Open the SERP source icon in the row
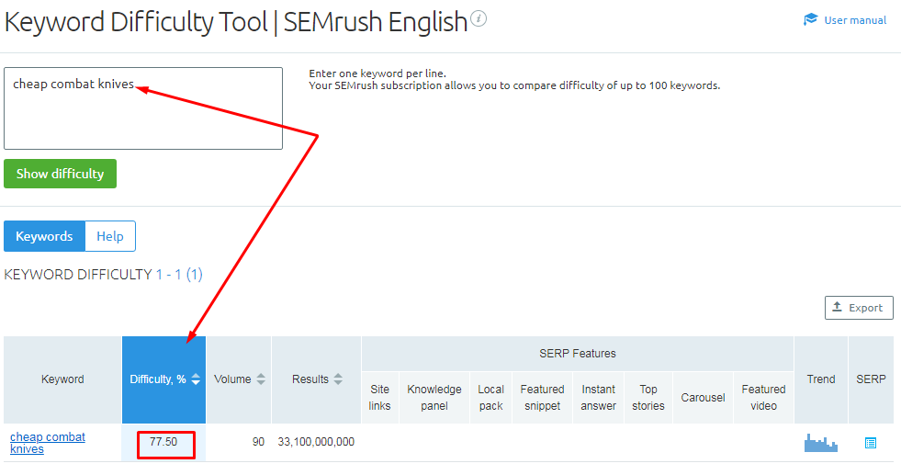This screenshot has height=475, width=901. pos(871,443)
